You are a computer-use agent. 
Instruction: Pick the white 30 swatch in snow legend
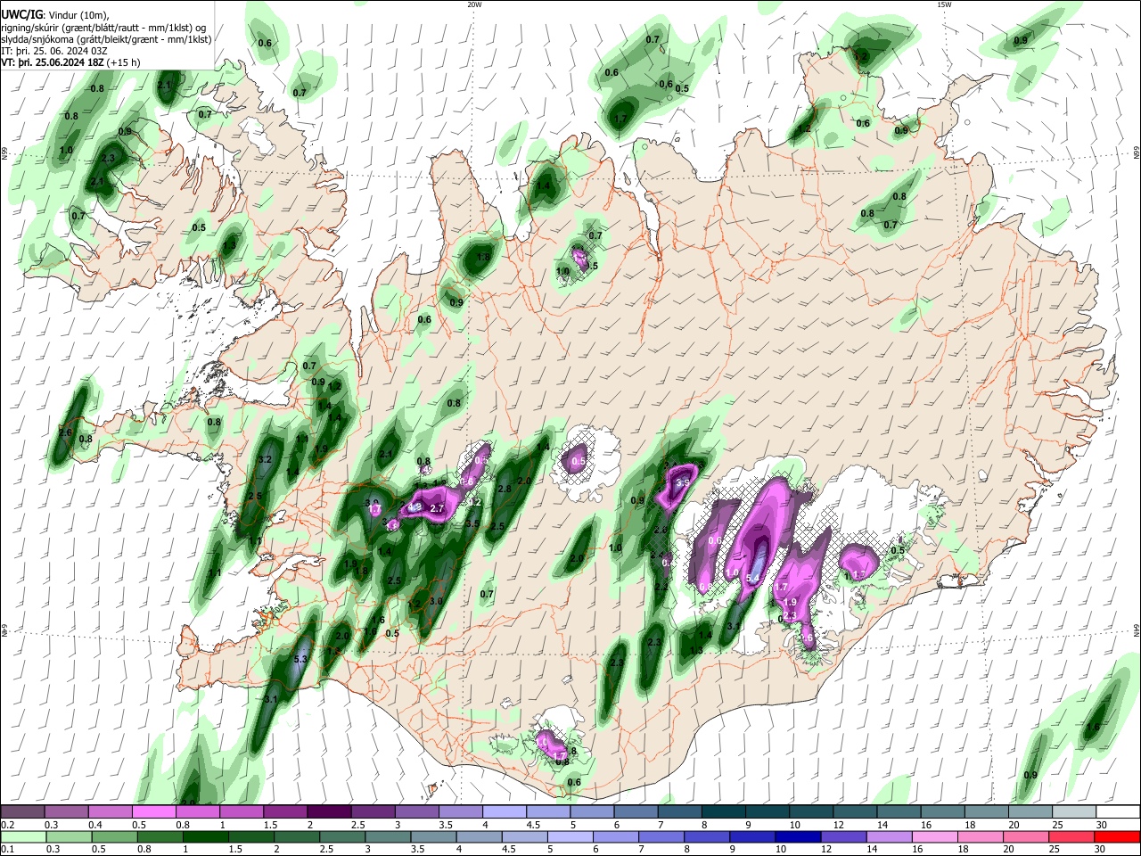(x=1119, y=811)
